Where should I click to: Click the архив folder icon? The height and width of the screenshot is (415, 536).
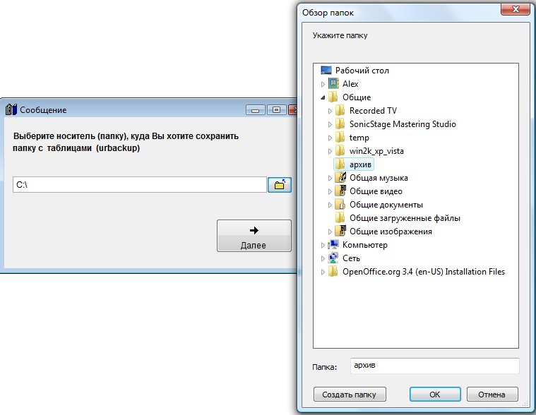click(340, 164)
